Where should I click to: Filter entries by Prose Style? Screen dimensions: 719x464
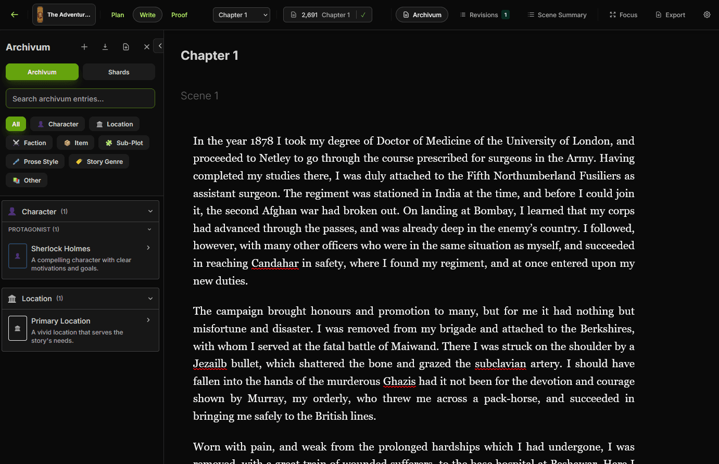coord(35,161)
